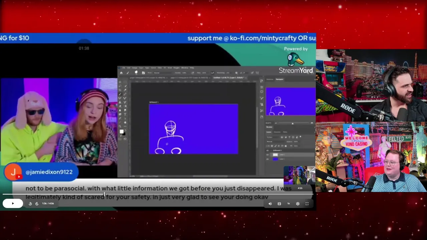Adjust the Navigator zoom slider

coord(292,124)
